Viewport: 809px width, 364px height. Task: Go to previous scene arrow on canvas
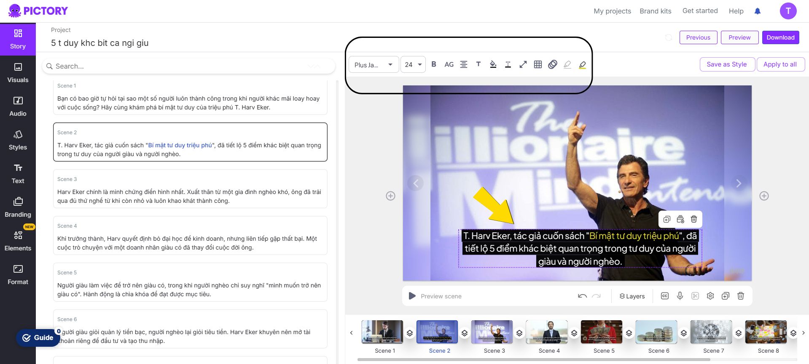point(416,183)
